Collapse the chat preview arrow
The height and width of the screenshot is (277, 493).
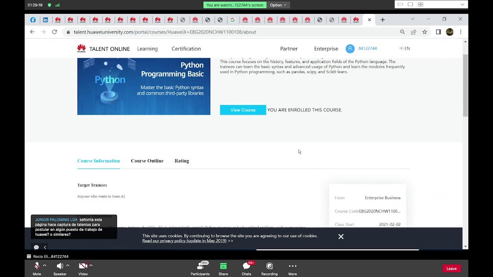[x=45, y=247]
